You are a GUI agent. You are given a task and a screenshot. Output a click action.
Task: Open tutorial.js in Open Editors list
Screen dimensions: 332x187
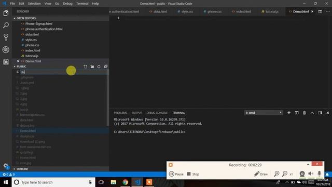tap(32, 56)
